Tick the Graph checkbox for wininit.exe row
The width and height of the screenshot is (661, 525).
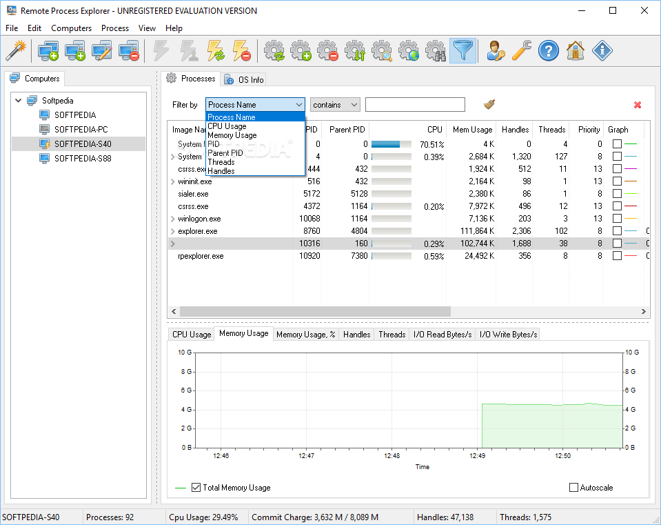coord(617,181)
